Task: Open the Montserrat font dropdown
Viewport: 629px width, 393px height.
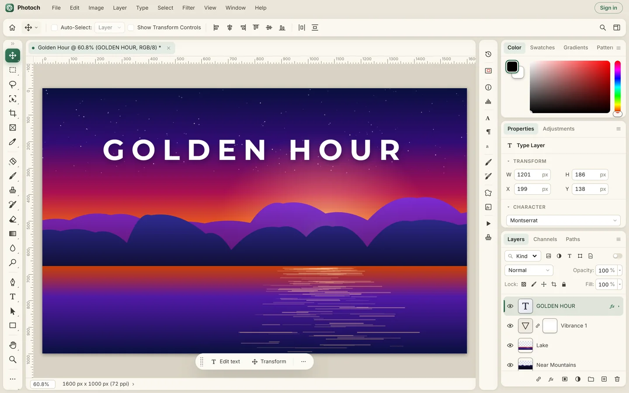Action: point(563,221)
